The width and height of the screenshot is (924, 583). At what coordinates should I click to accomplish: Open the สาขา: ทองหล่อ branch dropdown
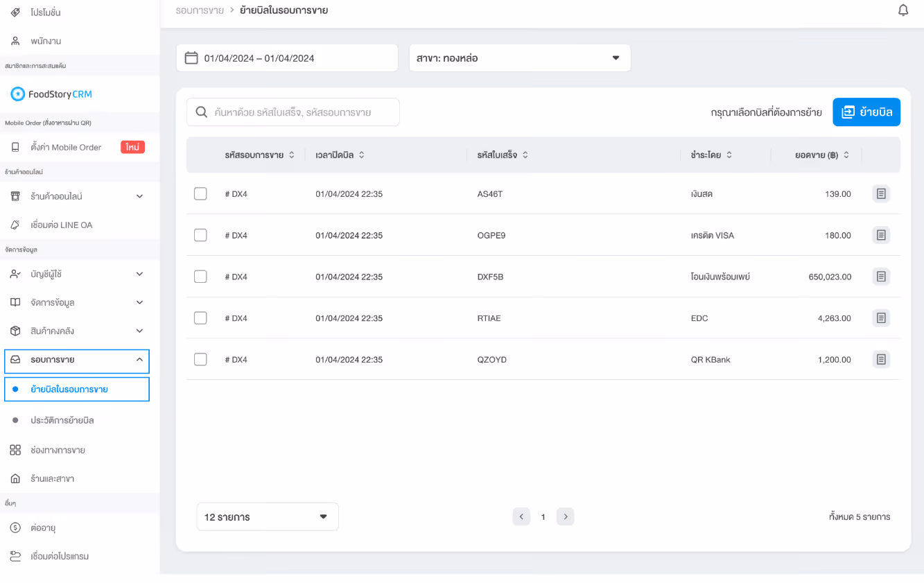tap(520, 58)
